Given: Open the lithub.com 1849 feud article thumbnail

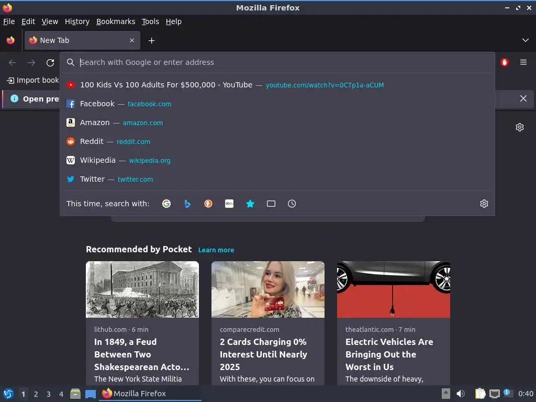Looking at the screenshot, I should click(x=142, y=289).
